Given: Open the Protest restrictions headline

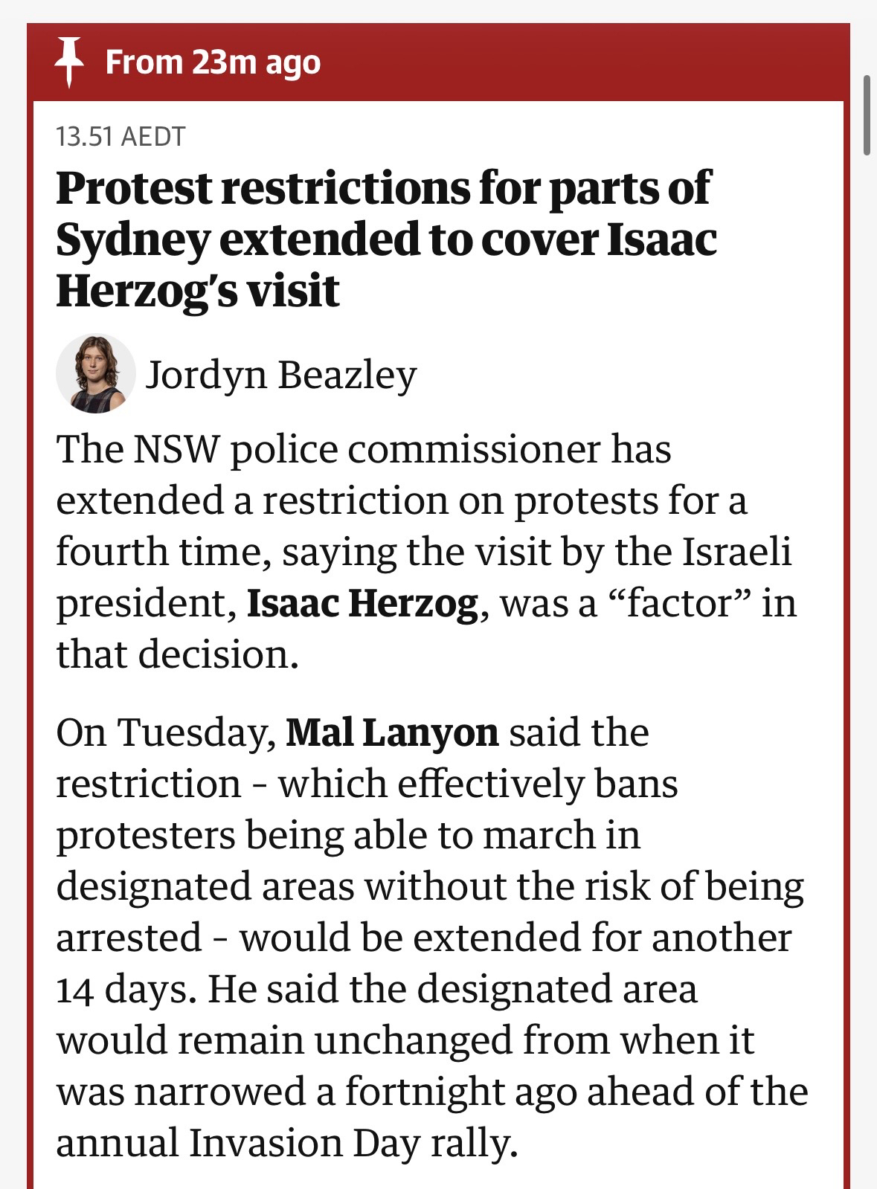Looking at the screenshot, I should [x=385, y=239].
